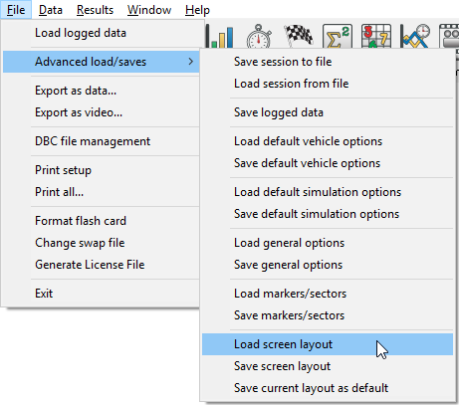Click the numbers grid table icon
This screenshot has height=405, width=459.
[376, 37]
